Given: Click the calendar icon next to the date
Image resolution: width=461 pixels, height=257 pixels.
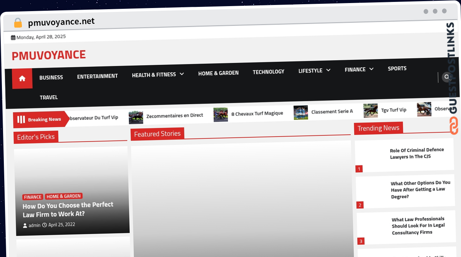Looking at the screenshot, I should (x=13, y=38).
